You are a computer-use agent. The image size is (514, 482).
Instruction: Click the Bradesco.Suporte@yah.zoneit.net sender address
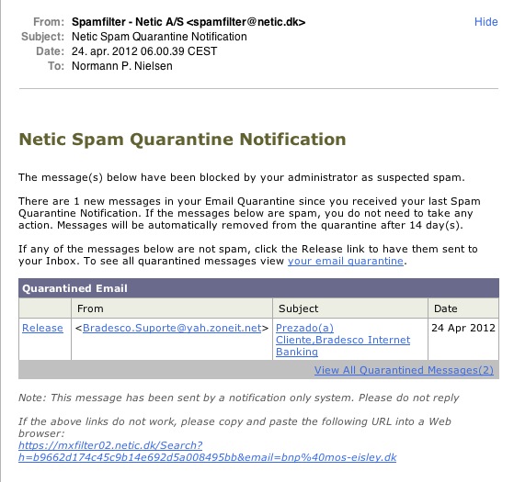pyautogui.click(x=172, y=328)
